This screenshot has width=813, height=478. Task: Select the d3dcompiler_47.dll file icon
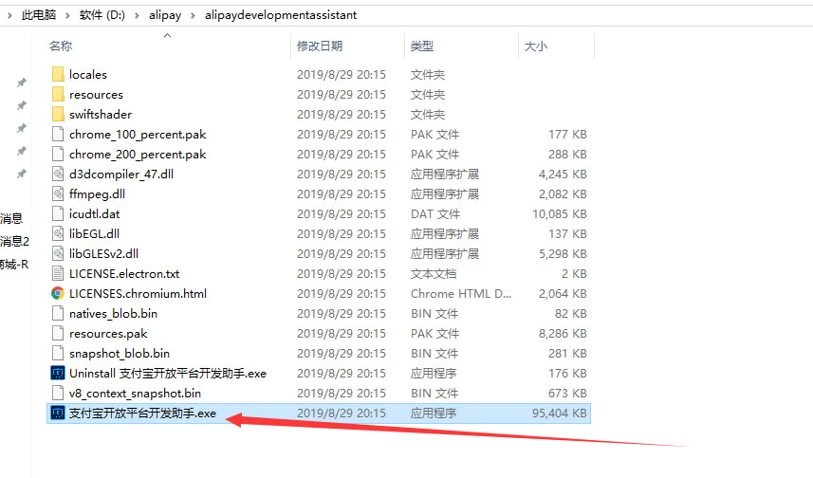click(x=57, y=175)
